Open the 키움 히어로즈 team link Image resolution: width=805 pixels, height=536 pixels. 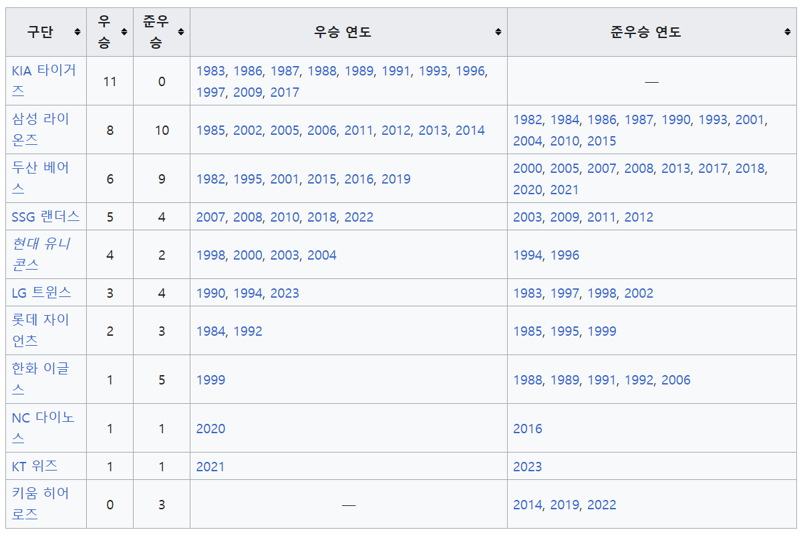tap(41, 504)
